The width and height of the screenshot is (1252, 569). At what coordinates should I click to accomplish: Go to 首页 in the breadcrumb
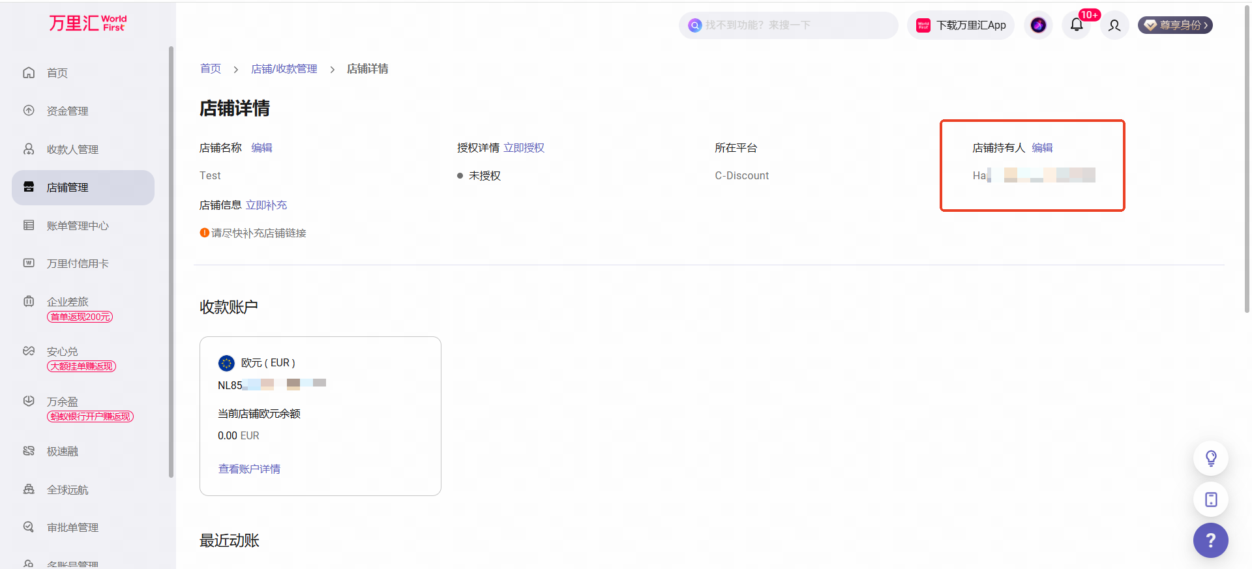[x=211, y=69]
